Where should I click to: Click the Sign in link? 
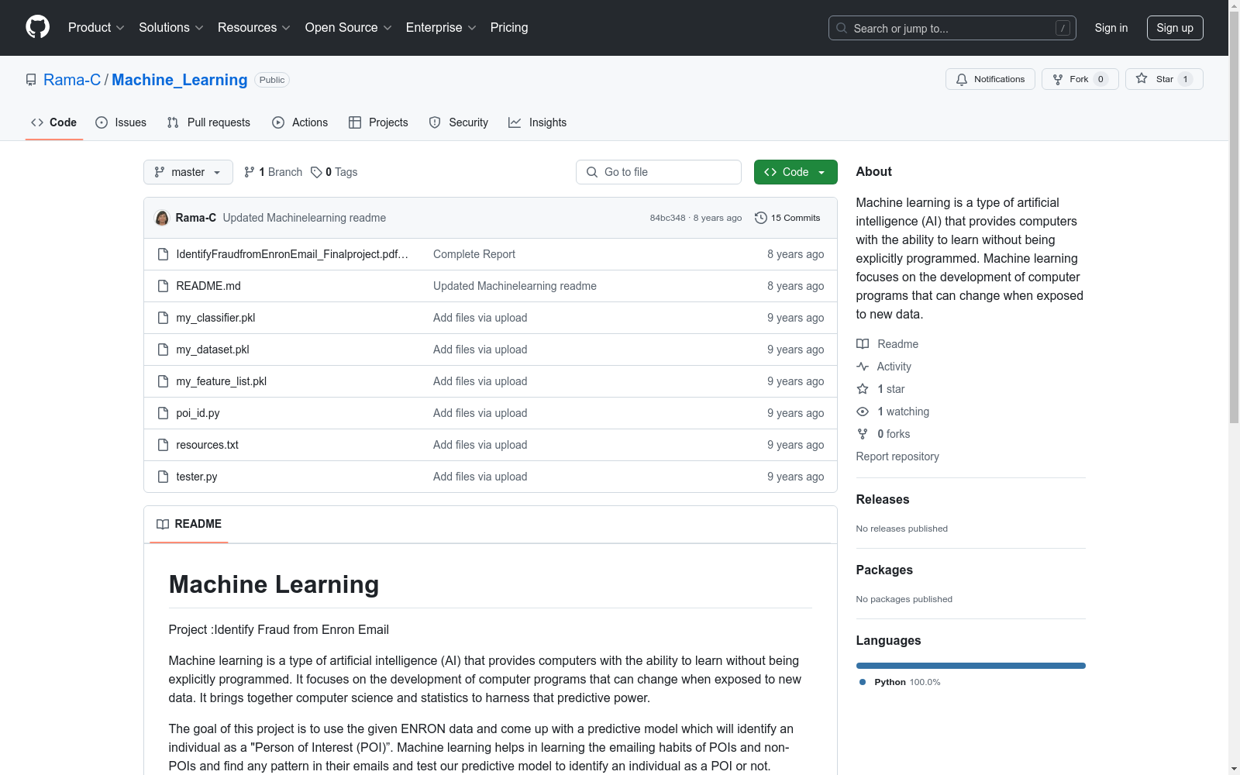[x=1111, y=28]
